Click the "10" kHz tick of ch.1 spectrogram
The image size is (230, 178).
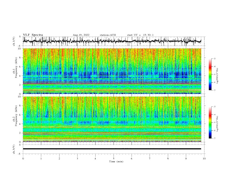tap(19, 49)
